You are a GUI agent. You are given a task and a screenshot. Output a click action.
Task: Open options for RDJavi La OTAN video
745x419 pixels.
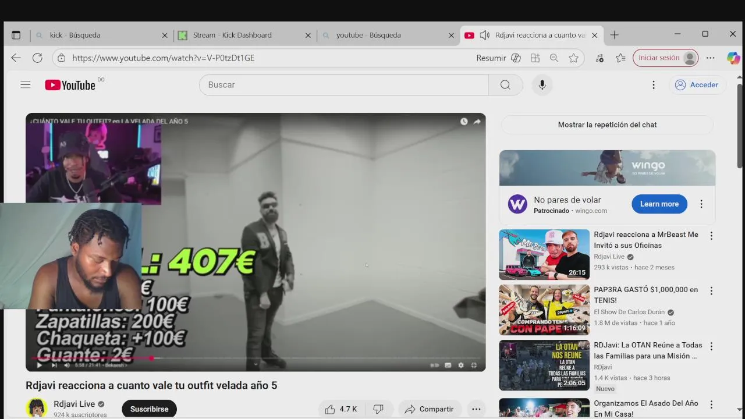point(711,346)
